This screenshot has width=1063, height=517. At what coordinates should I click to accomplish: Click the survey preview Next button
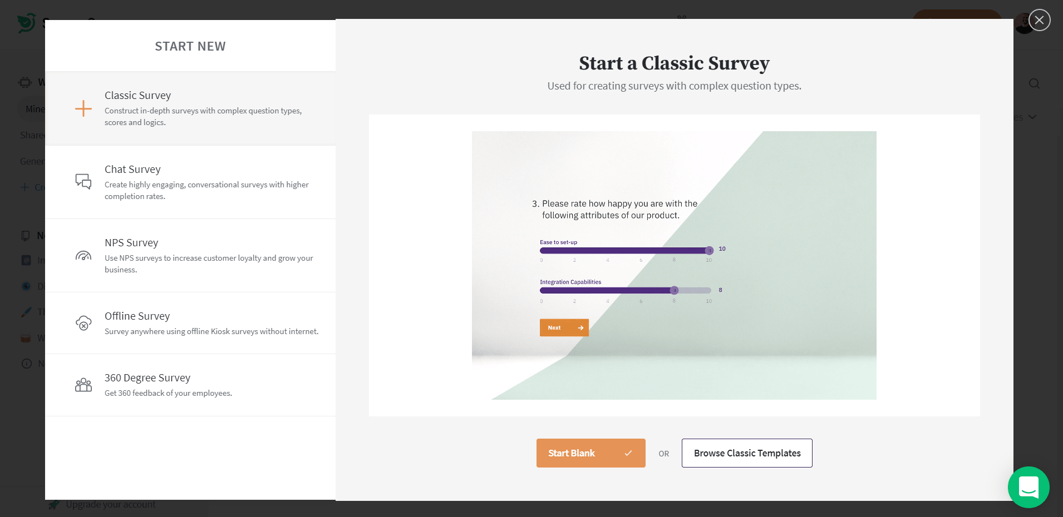564,327
